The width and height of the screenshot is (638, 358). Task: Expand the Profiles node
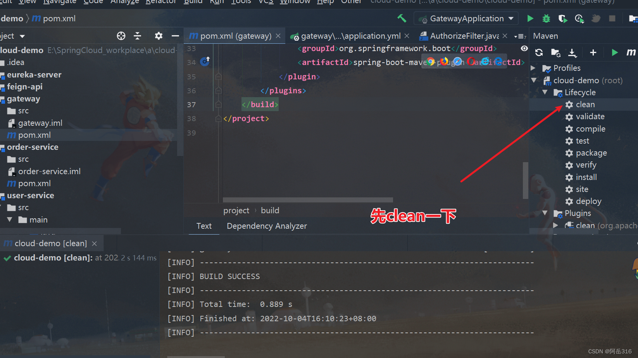533,68
